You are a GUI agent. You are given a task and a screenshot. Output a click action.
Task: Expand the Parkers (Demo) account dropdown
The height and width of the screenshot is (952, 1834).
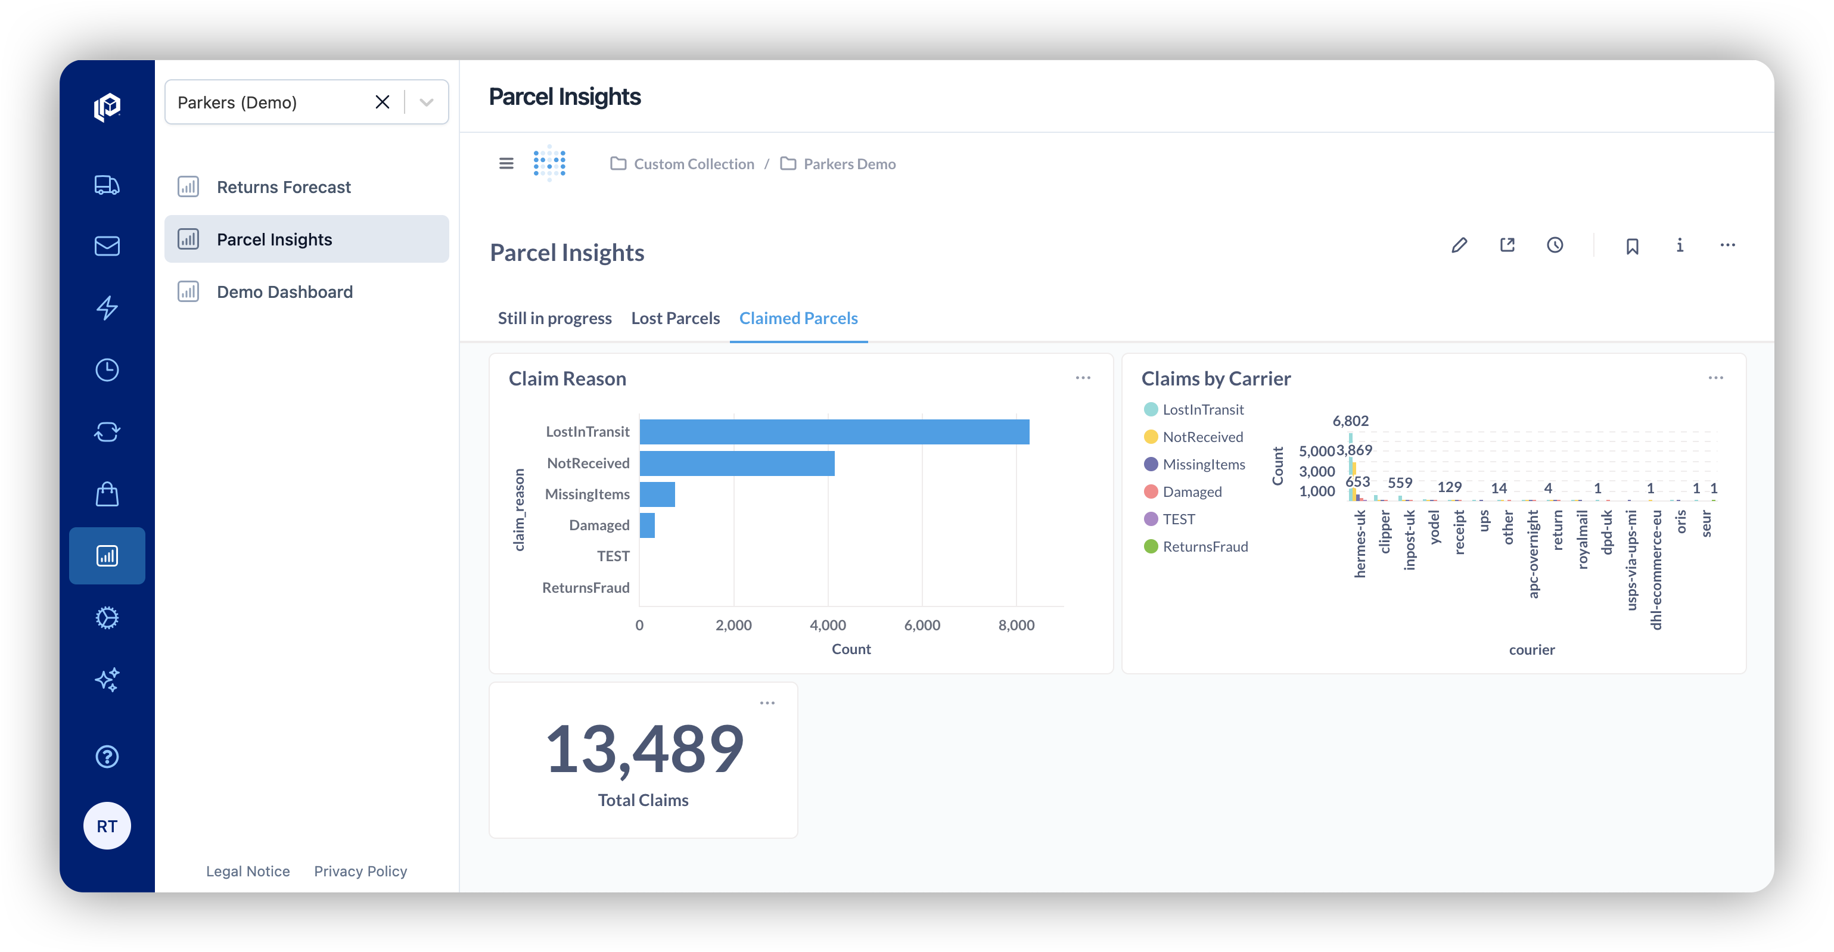point(427,102)
